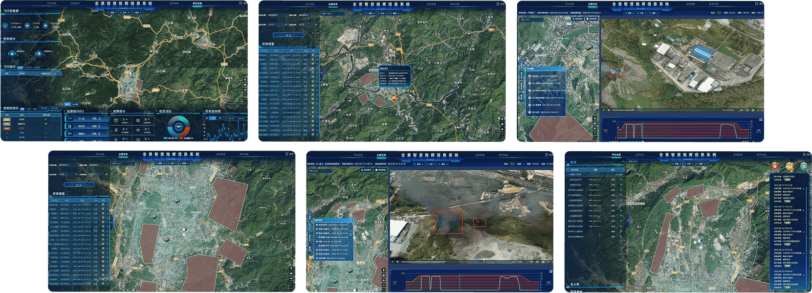Screen dimensions: 812x293
Task: Open 无人机 总数 2 device row
Action: [x=88, y=118]
